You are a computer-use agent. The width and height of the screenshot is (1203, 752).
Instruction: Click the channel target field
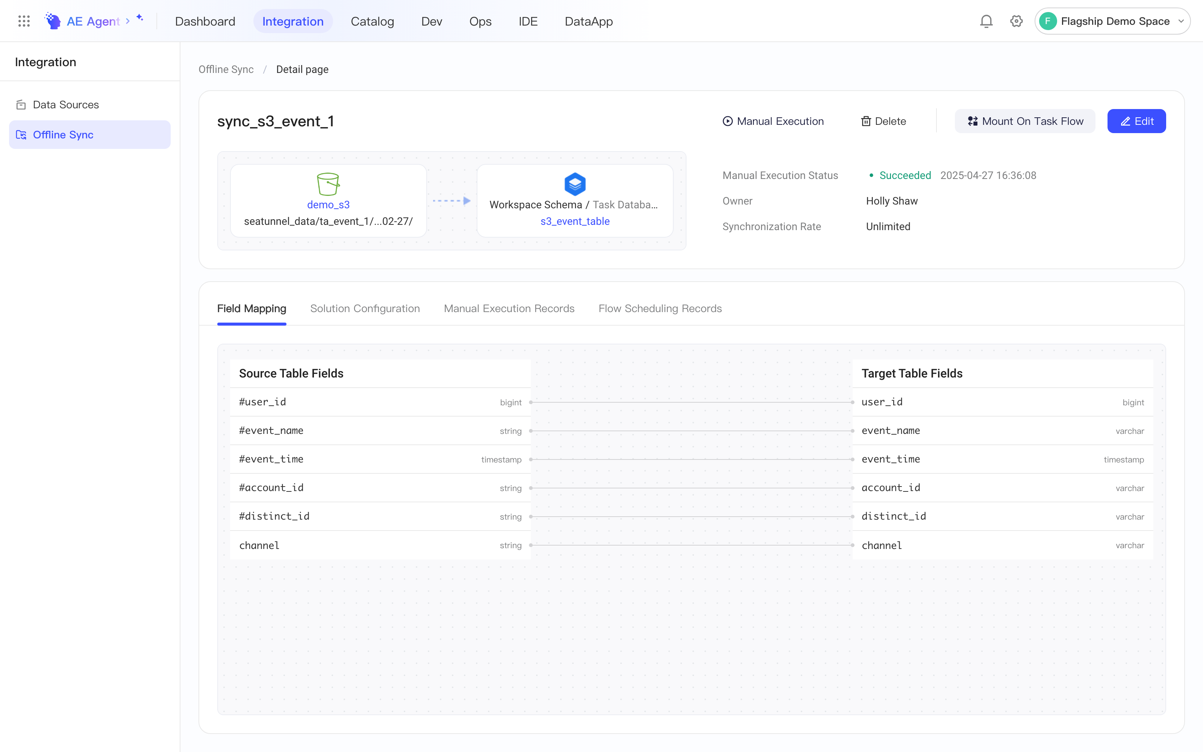(1003, 545)
